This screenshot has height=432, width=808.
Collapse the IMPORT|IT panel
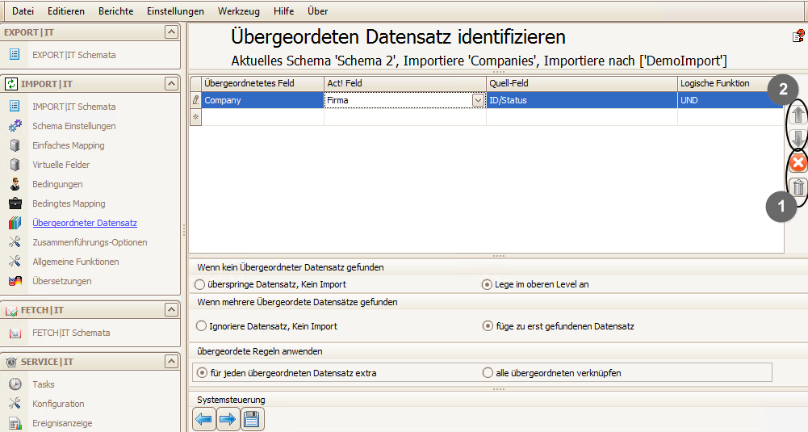(171, 83)
